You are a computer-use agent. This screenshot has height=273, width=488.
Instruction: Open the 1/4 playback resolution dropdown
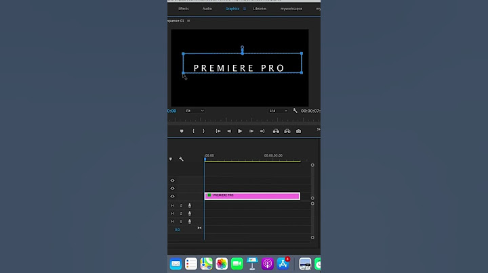click(279, 111)
